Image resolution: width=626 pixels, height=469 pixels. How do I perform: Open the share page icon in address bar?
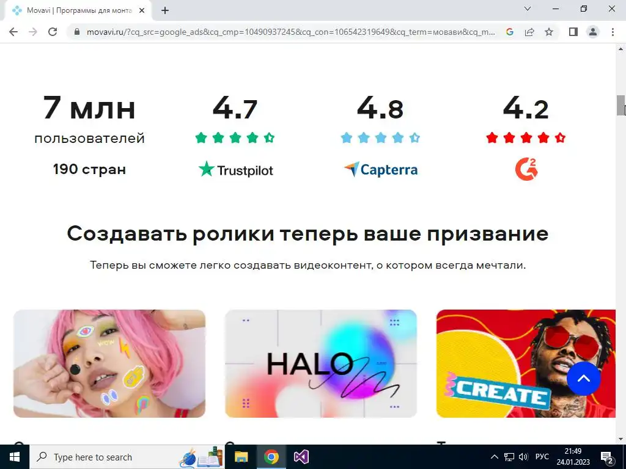click(x=529, y=32)
